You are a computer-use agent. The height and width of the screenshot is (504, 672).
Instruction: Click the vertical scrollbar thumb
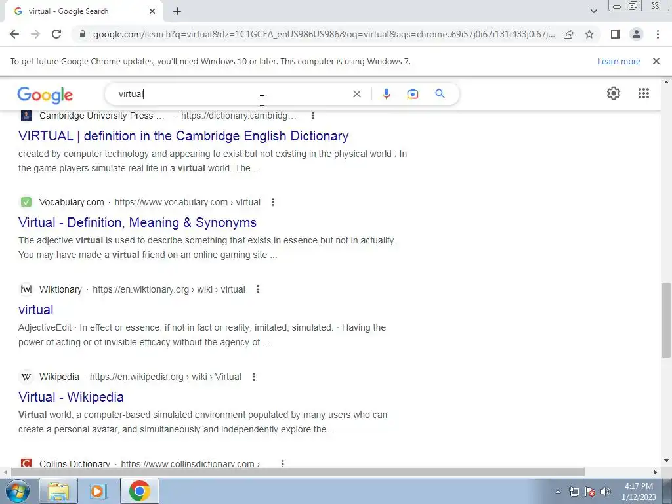666,320
